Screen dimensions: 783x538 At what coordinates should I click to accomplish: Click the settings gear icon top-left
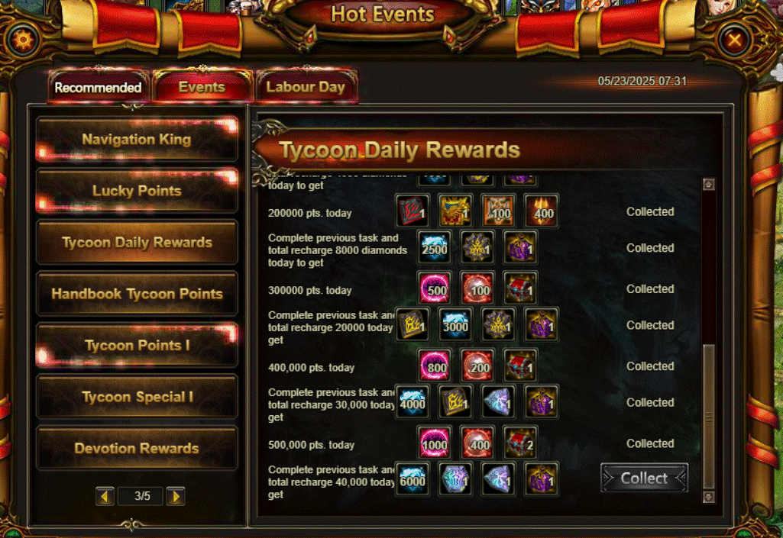[x=23, y=40]
